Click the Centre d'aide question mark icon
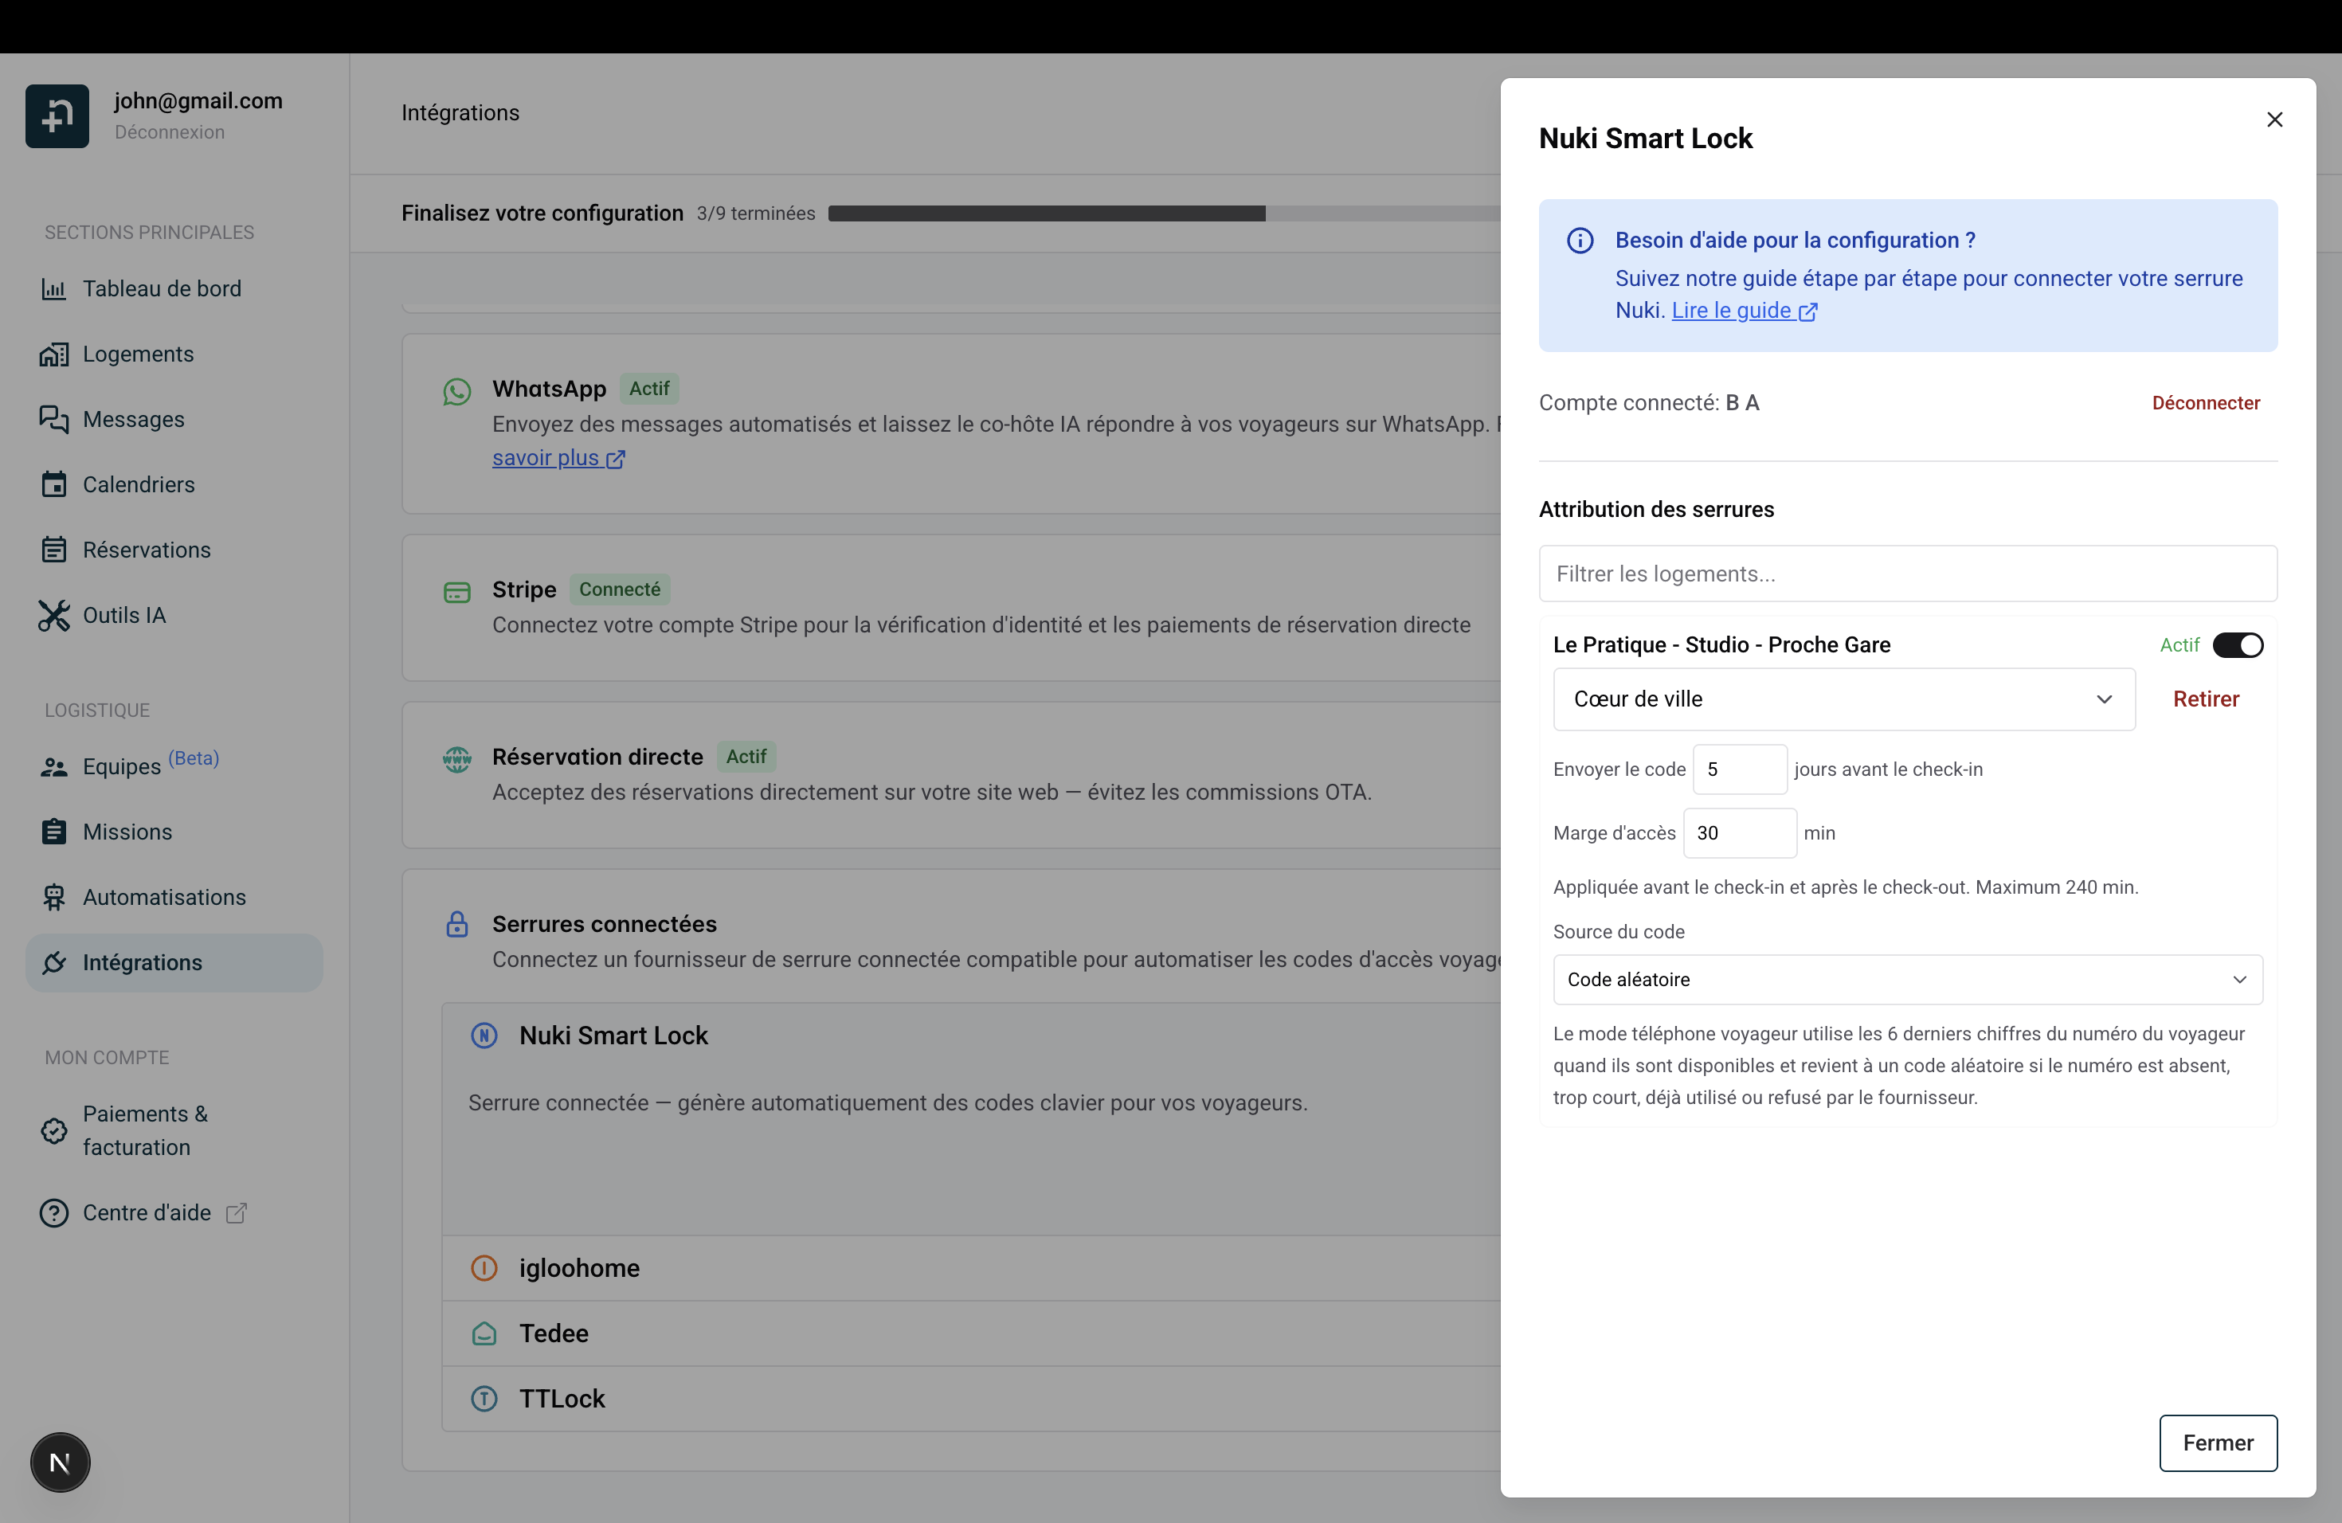The width and height of the screenshot is (2342, 1523). click(53, 1213)
